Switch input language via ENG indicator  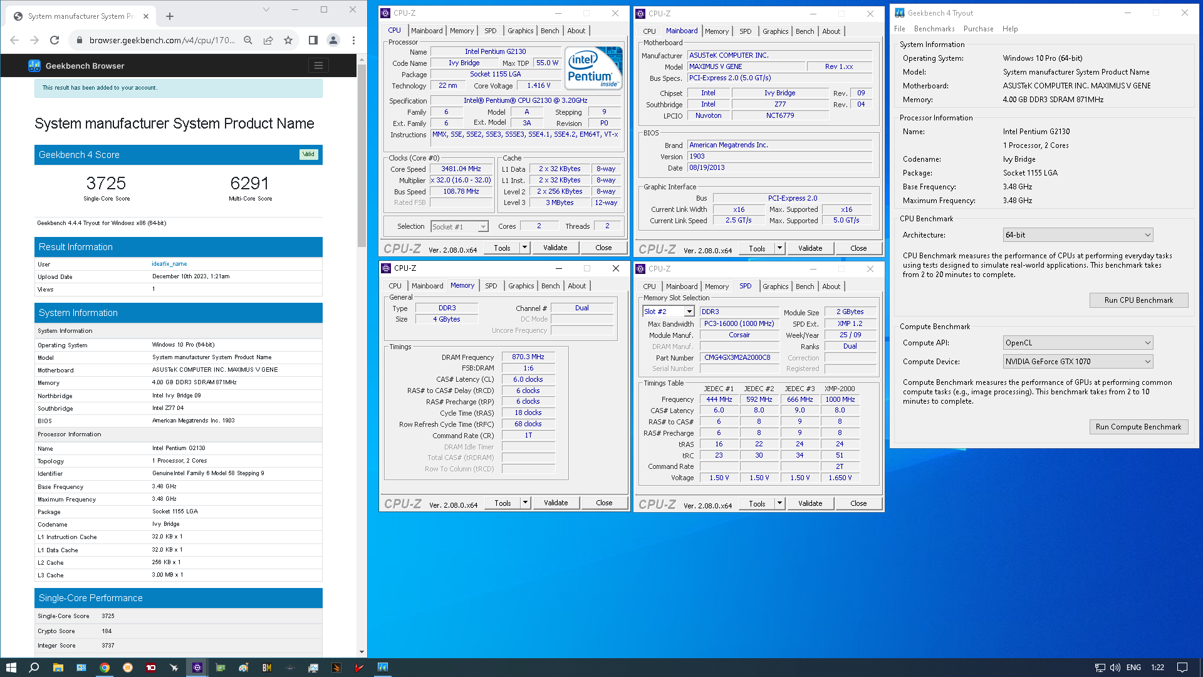pyautogui.click(x=1133, y=668)
